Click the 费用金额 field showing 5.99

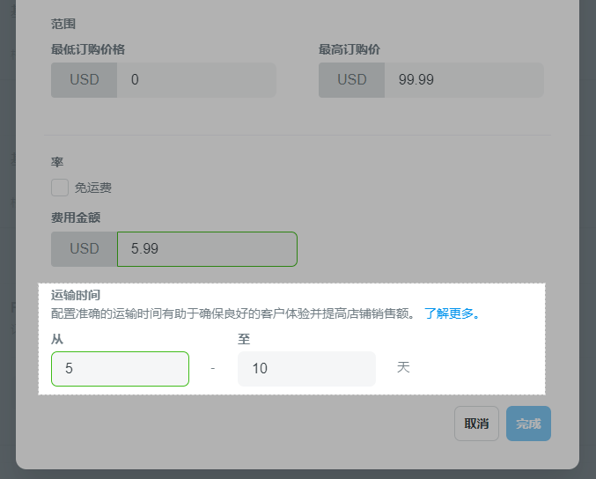207,249
